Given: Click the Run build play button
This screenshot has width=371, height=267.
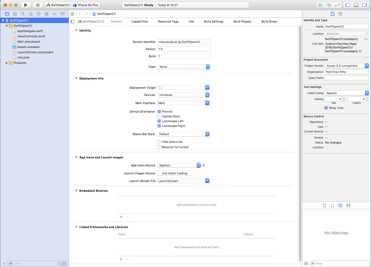Looking at the screenshot, I should click(26, 5).
